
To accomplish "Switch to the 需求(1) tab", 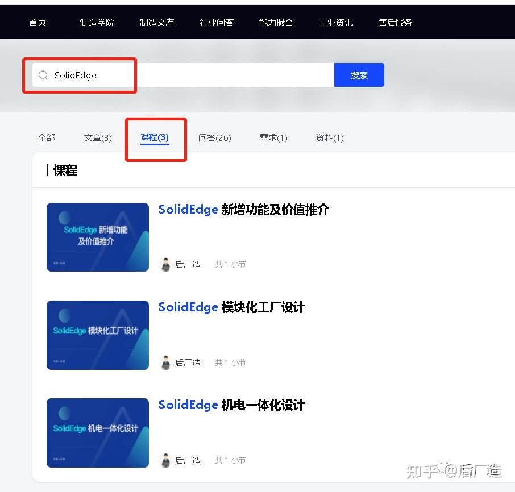I will [273, 137].
